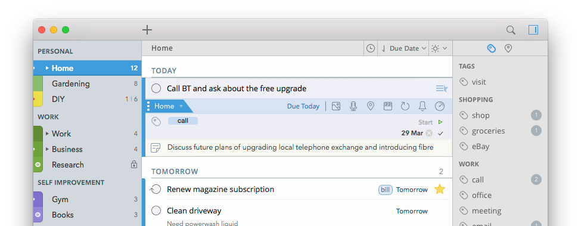The width and height of the screenshot is (581, 226).
Task: Confirm date with the checkmark
Action: coord(440,134)
